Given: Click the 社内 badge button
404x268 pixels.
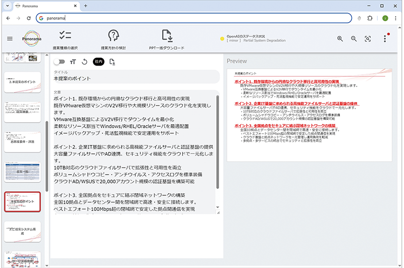Looking at the screenshot, I should (98, 62).
